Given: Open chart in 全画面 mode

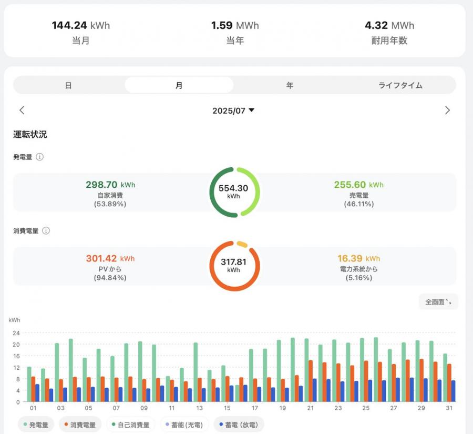Looking at the screenshot, I should click(x=438, y=302).
